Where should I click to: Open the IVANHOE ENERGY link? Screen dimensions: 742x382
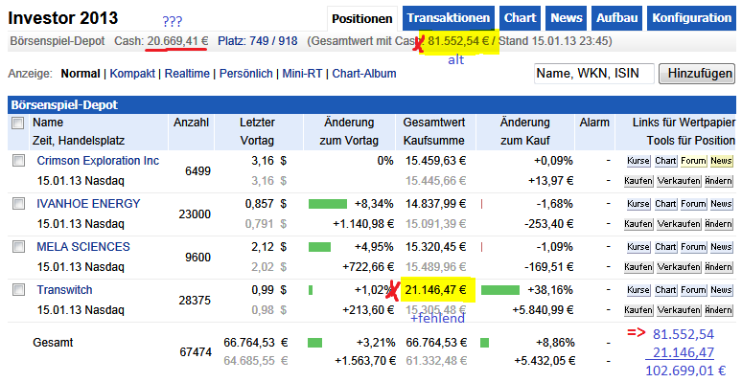88,204
